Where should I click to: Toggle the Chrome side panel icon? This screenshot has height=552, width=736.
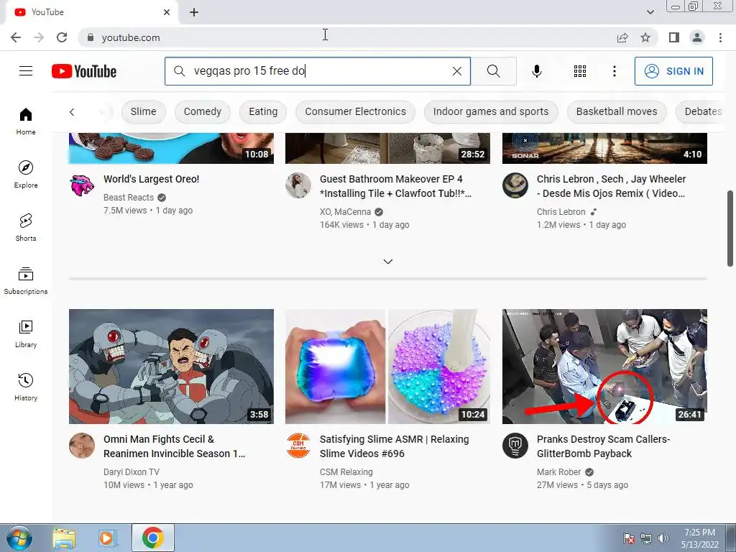[x=674, y=37]
